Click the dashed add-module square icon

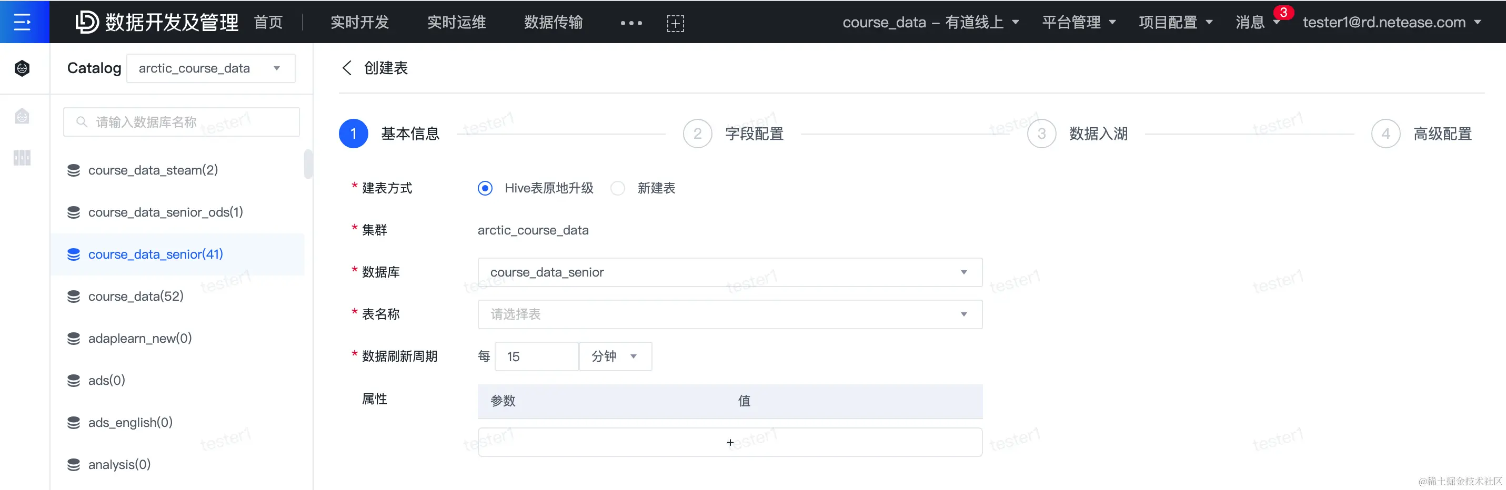click(x=675, y=23)
